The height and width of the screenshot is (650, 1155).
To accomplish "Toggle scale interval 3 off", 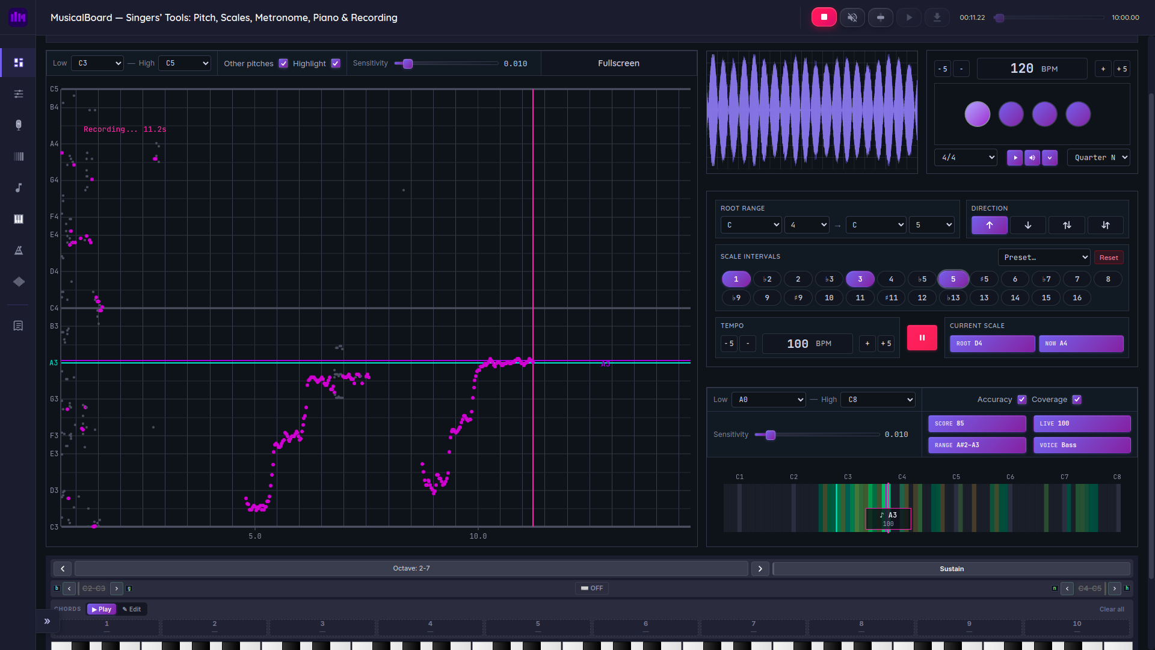I will pos(860,279).
